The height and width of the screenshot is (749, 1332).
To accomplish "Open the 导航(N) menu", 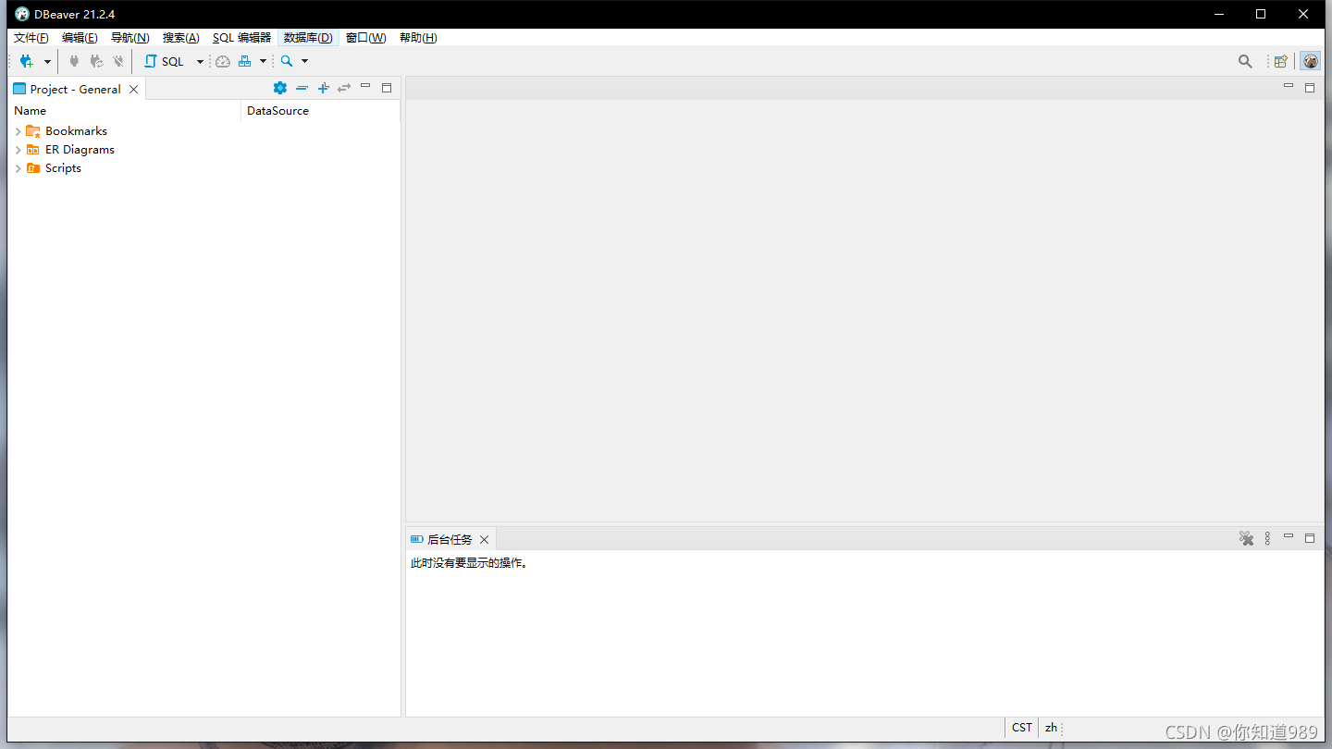I will tap(129, 38).
